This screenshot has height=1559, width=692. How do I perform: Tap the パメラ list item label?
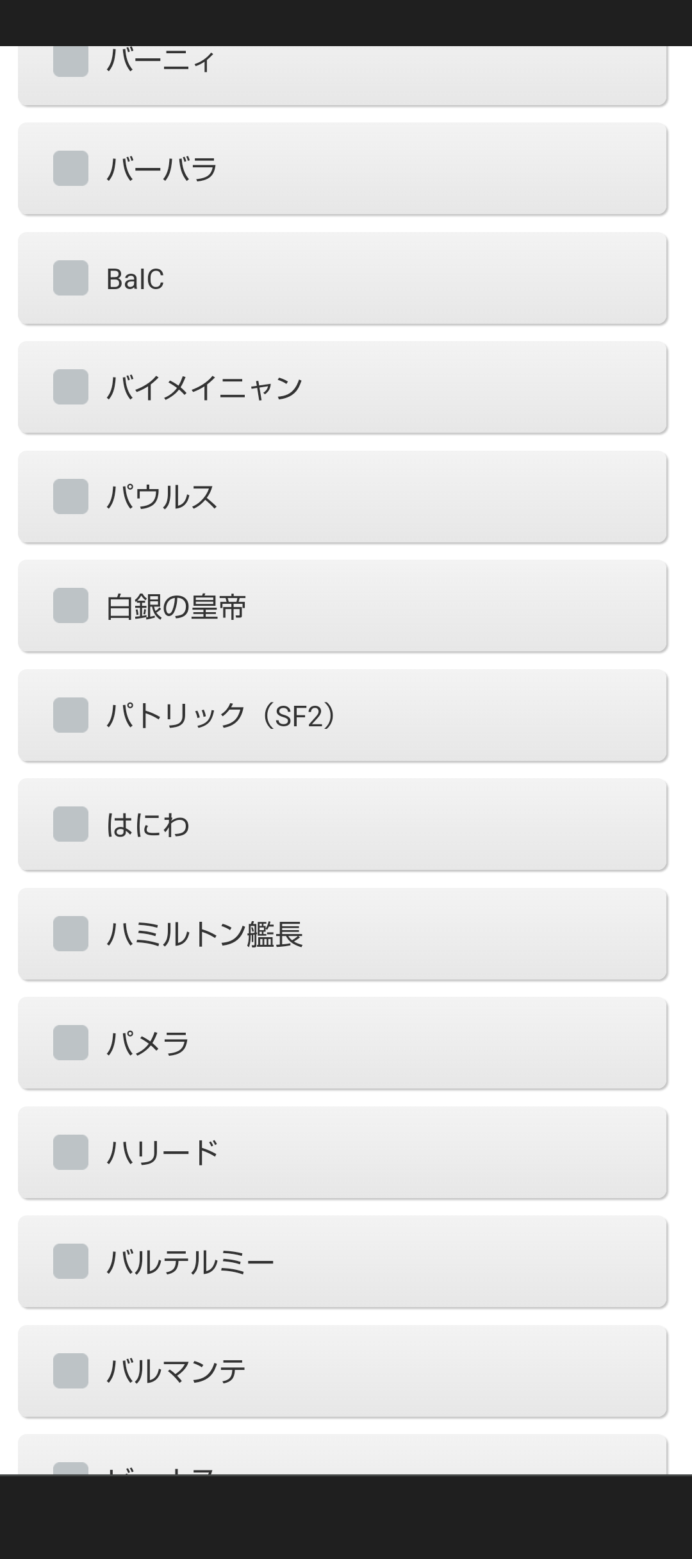148,1044
